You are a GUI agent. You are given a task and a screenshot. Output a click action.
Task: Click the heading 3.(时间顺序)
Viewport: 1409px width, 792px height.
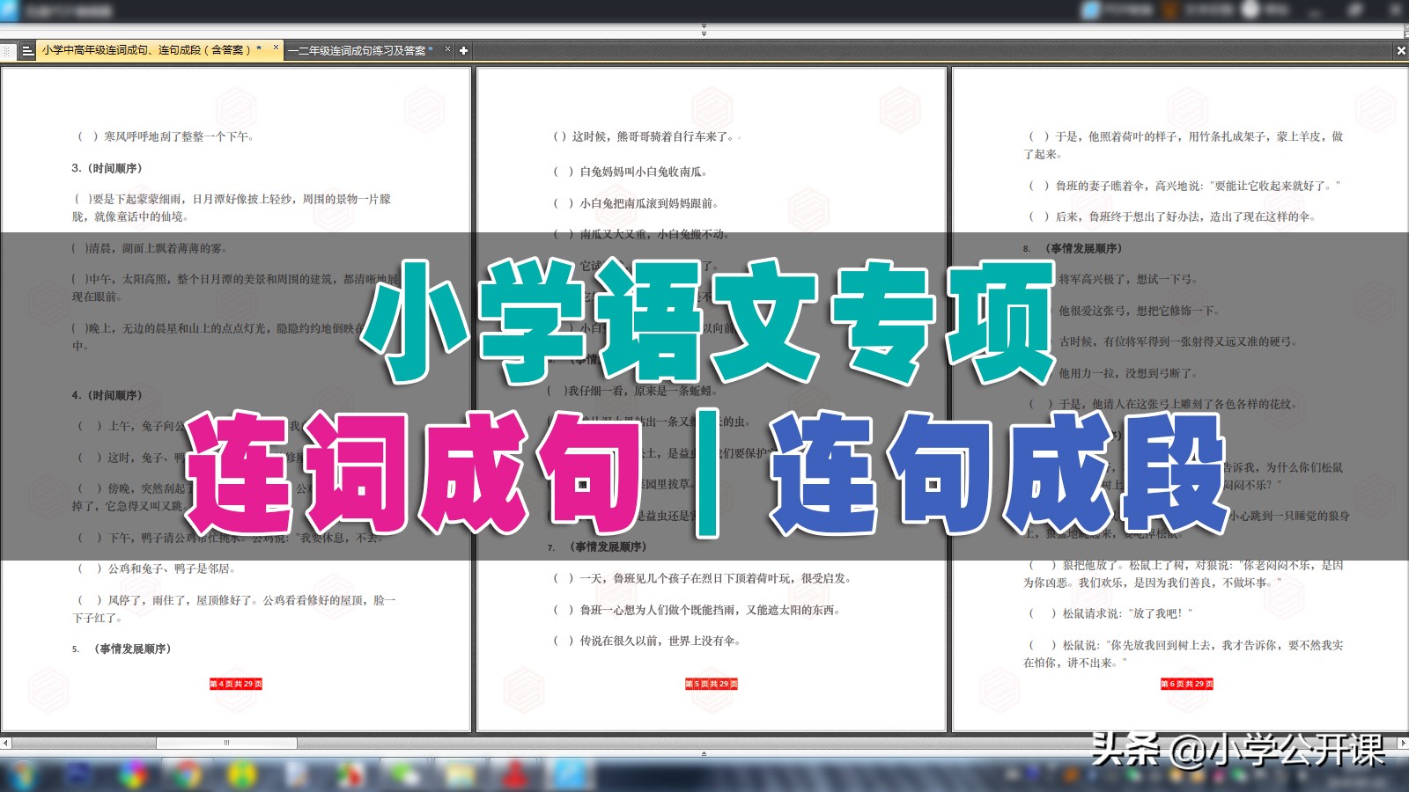coord(107,168)
